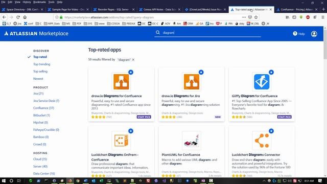Filter by Data Center hosting
Screen dimensions: 327x184
tap(44, 174)
